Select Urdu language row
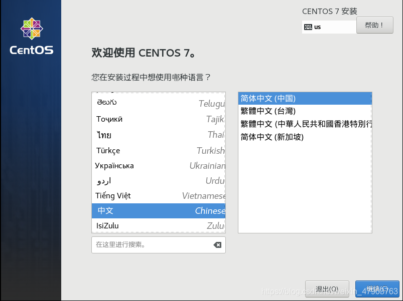Image resolution: width=403 pixels, height=301 pixels. (x=158, y=181)
